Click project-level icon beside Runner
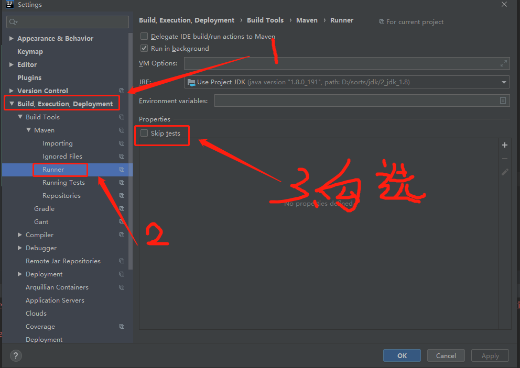The image size is (520, 368). (122, 169)
